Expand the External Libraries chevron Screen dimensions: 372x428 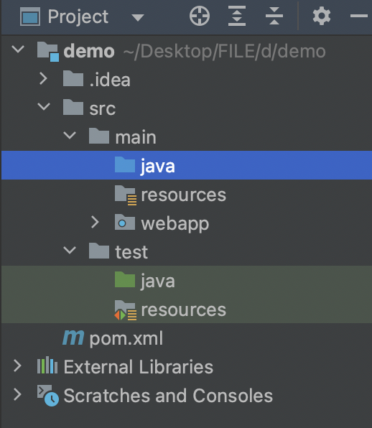click(x=17, y=366)
